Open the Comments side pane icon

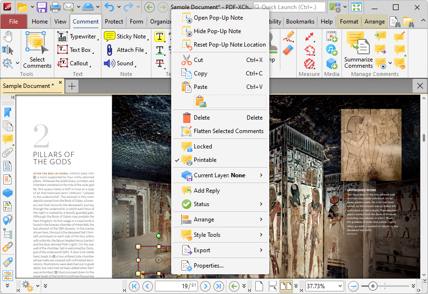click(8, 139)
